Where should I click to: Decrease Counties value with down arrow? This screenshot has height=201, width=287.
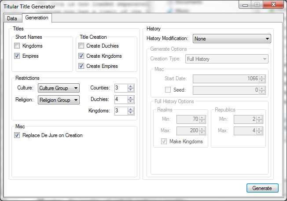(x=131, y=90)
